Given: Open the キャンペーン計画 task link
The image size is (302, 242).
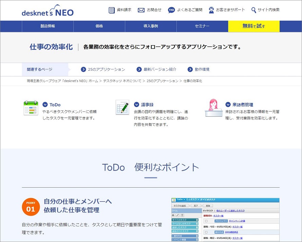Looking at the screenshot, I should (237, 221).
